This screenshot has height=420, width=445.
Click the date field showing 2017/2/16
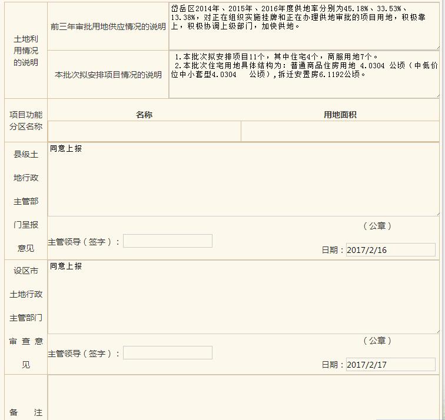pyautogui.click(x=390, y=250)
